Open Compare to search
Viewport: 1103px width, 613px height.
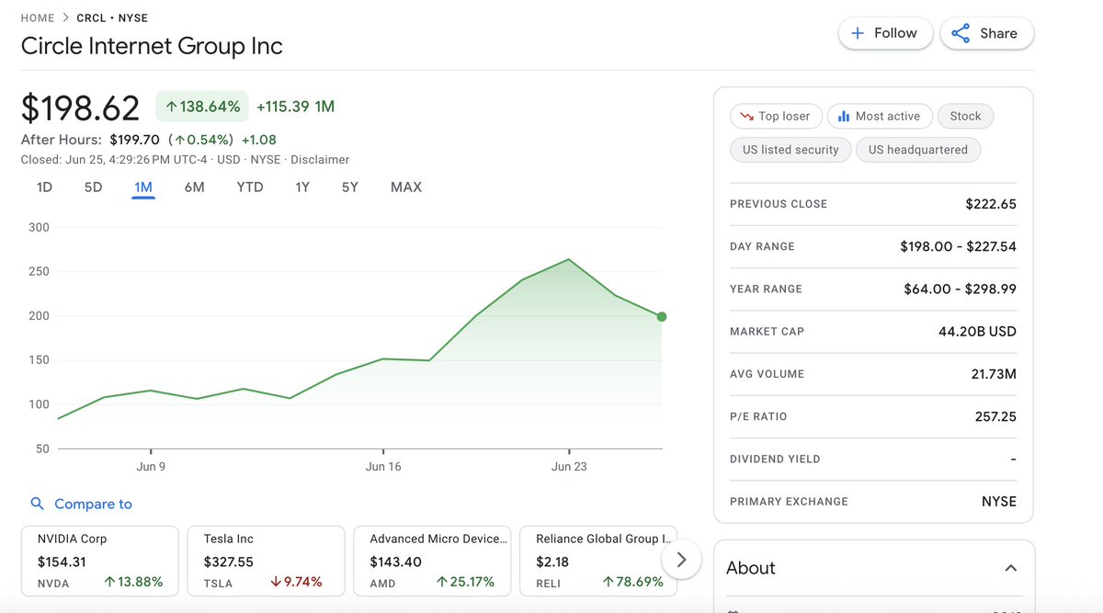(81, 504)
